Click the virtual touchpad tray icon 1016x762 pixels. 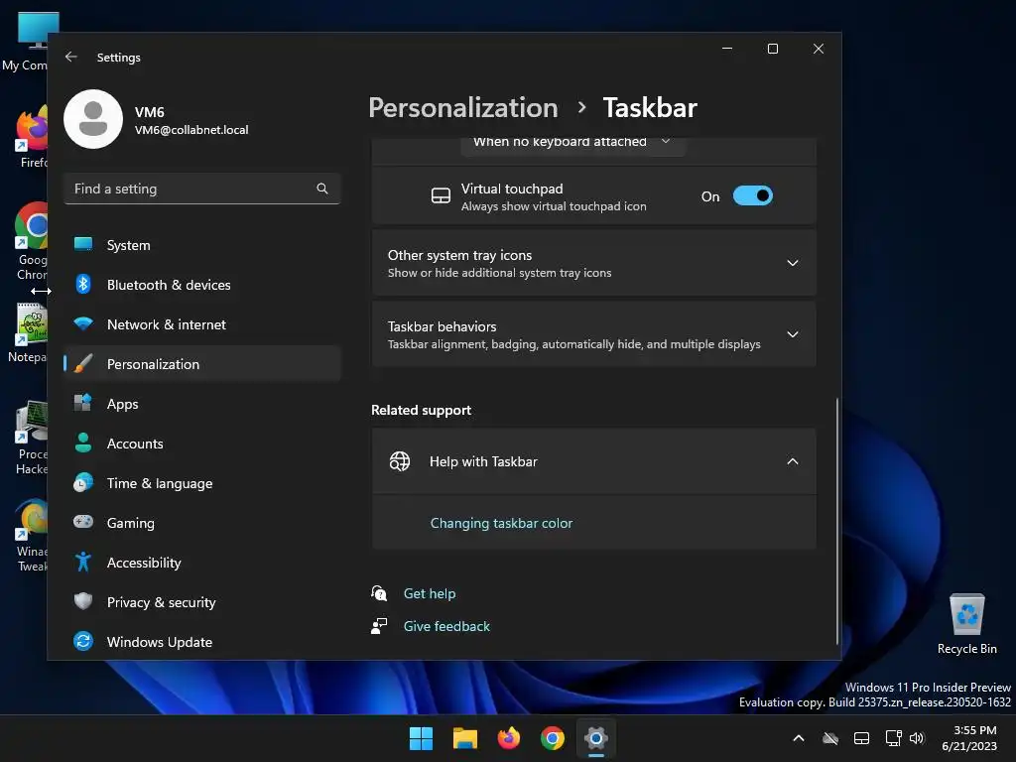[x=861, y=738]
